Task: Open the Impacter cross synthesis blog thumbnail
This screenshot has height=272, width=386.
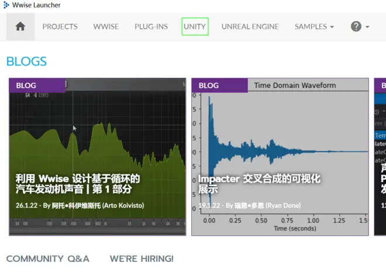Action: pos(280,157)
